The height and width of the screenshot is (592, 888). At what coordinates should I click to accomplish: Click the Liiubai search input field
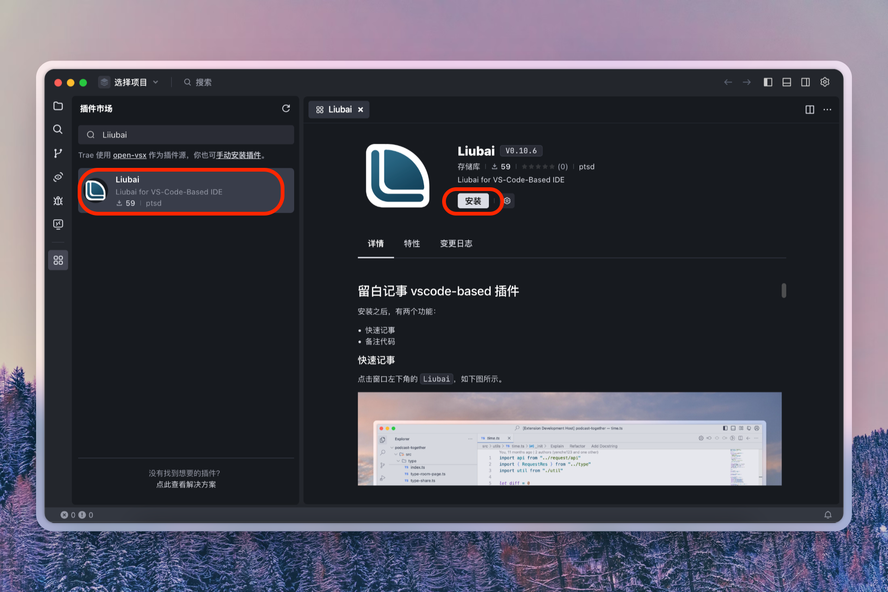tap(185, 135)
